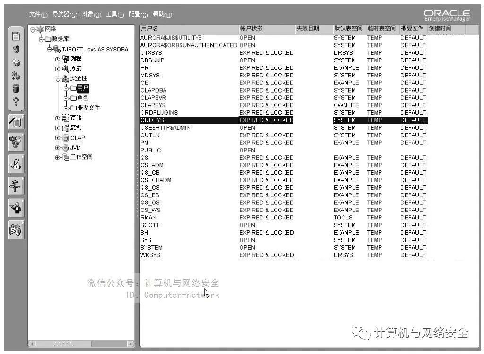Image resolution: width=484 pixels, height=354 pixels.
Task: Click the 方案 schema icon in tree
Action: tap(65, 68)
